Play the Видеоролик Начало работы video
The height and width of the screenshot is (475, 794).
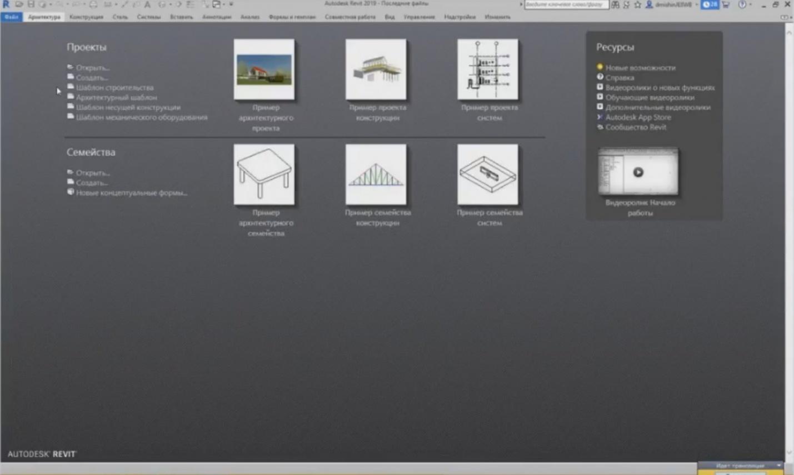point(638,172)
